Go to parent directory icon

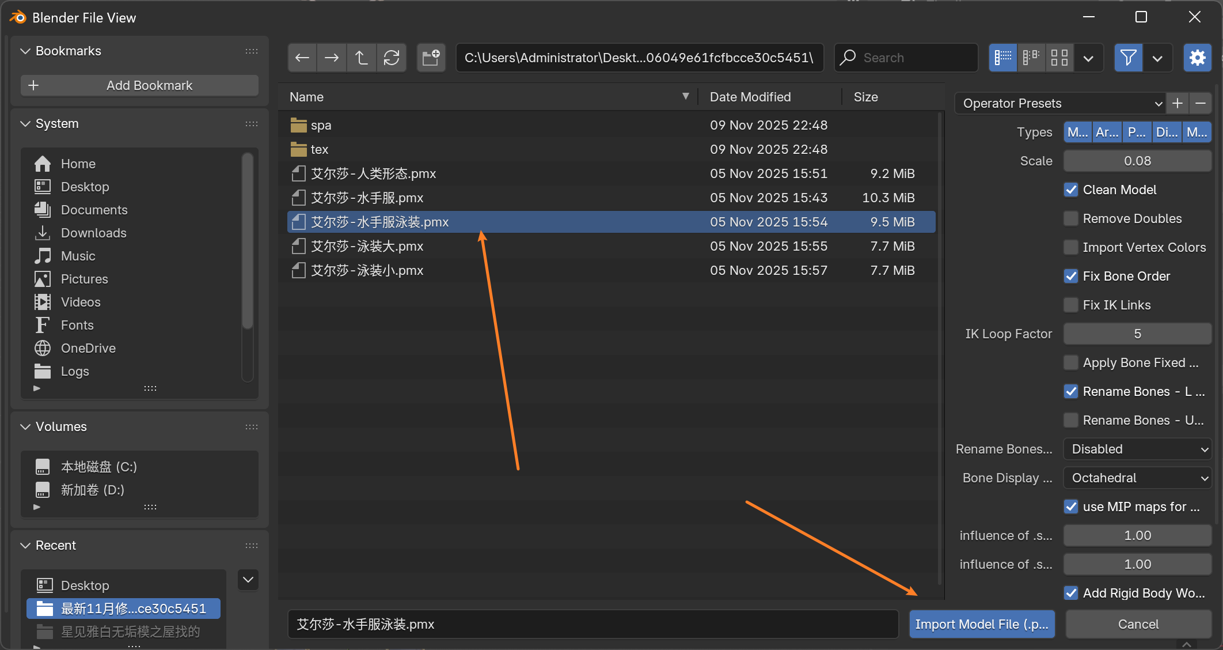(x=362, y=58)
